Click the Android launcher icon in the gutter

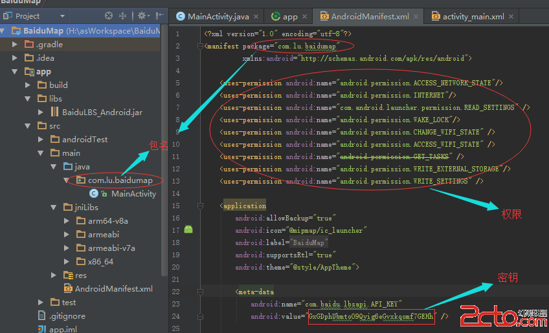[188, 230]
